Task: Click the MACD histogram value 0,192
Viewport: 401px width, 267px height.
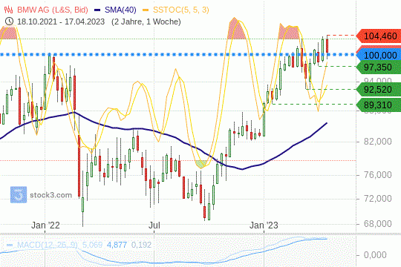Action: coord(141,245)
